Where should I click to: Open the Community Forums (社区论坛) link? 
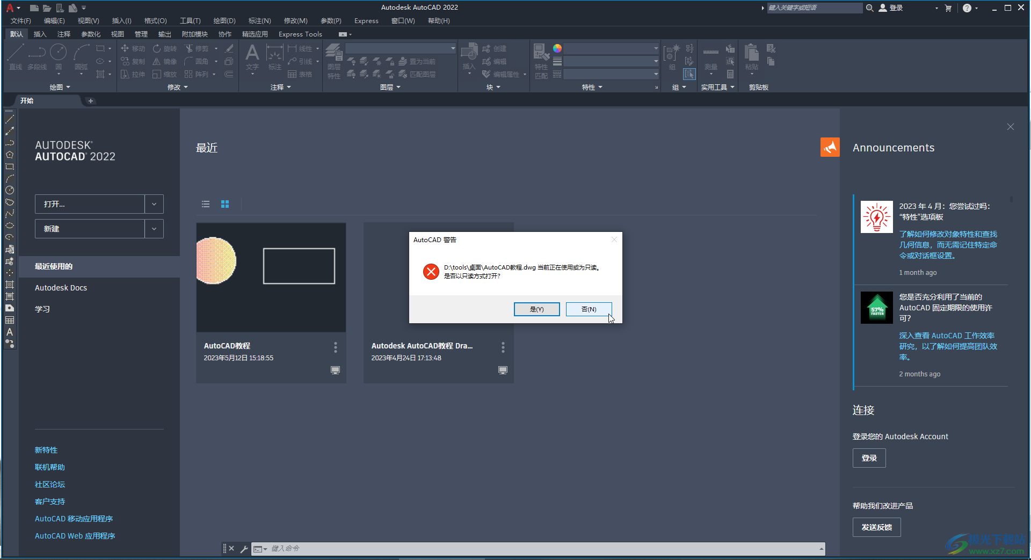50,484
